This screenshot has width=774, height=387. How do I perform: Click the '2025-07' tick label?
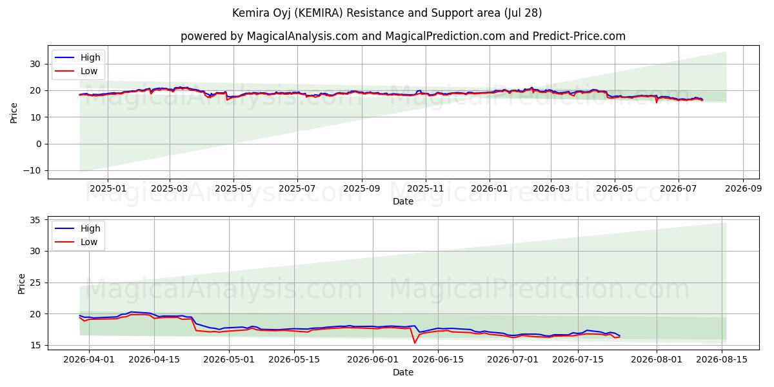click(x=297, y=189)
